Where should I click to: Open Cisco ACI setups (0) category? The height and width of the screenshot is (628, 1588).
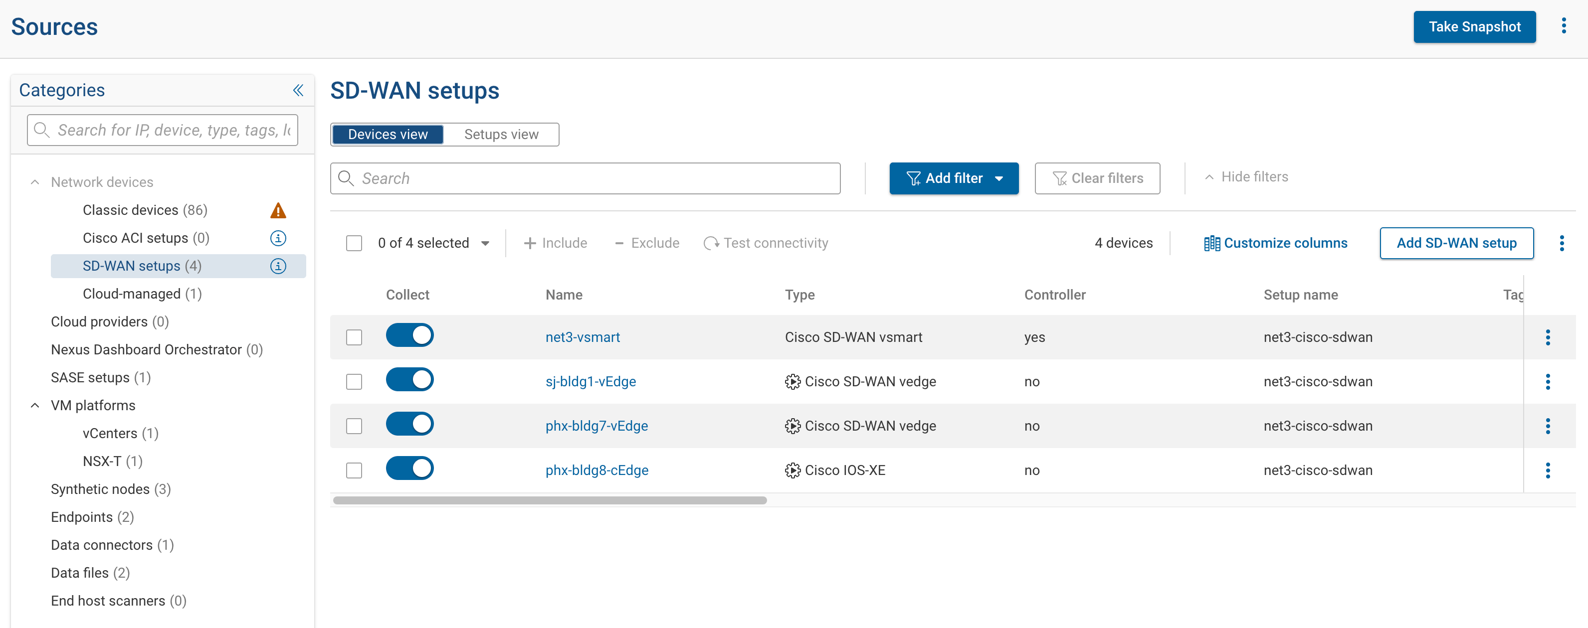click(146, 239)
